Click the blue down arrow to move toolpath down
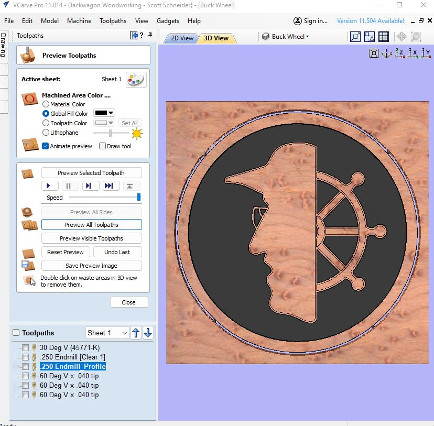 tap(148, 333)
